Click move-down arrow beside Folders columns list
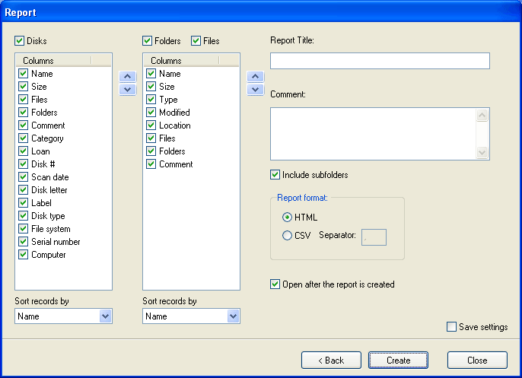522x378 pixels. point(256,89)
